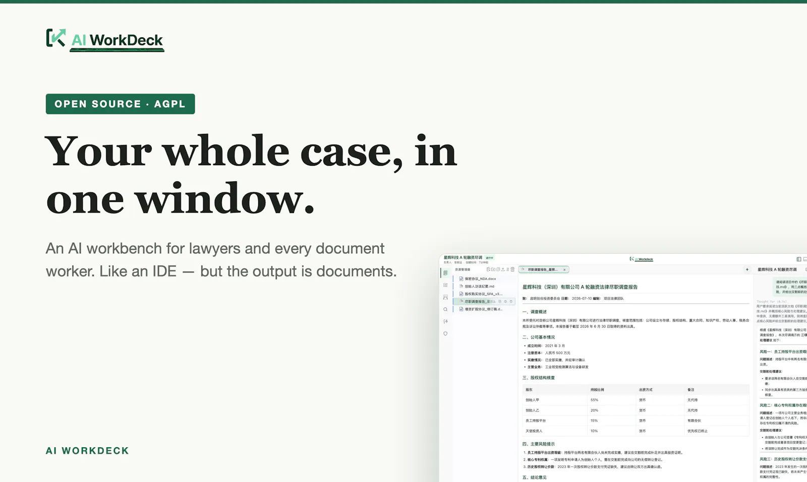807x482 pixels.
Task: Click table cell 创始人甲
Action: 533,400
